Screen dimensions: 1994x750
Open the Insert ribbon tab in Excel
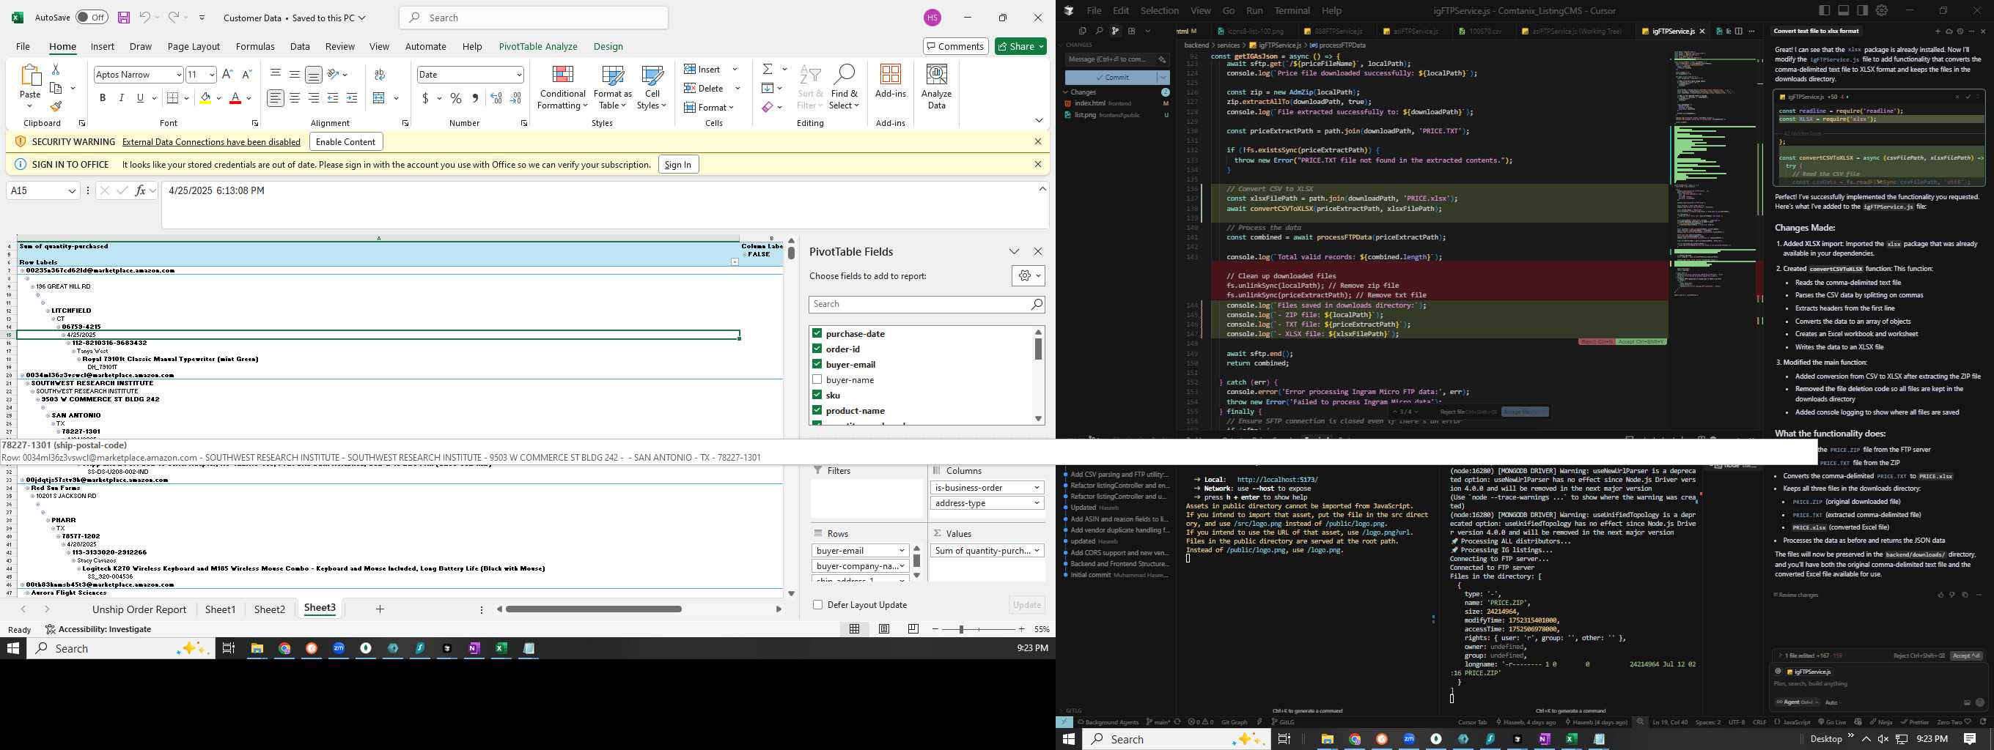pyautogui.click(x=102, y=46)
